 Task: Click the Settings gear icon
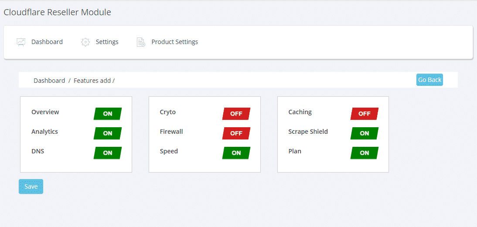click(x=85, y=42)
